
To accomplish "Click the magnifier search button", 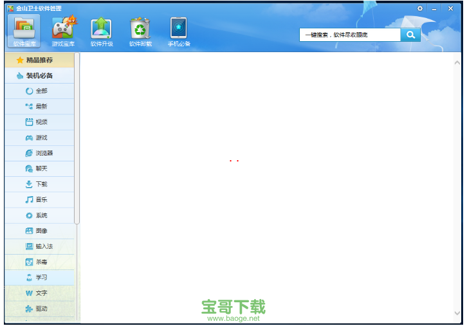I will [x=410, y=35].
